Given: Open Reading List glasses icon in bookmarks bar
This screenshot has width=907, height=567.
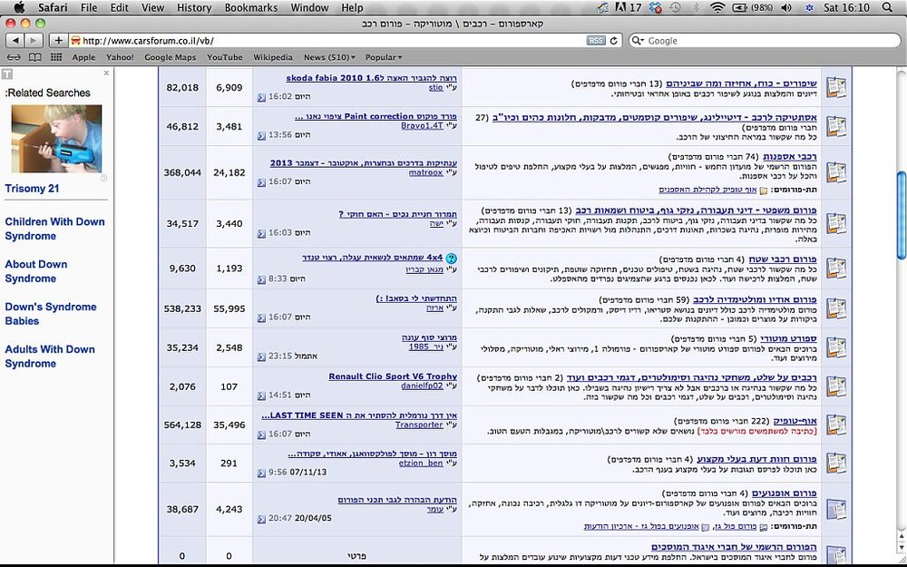Looking at the screenshot, I should click(14, 57).
